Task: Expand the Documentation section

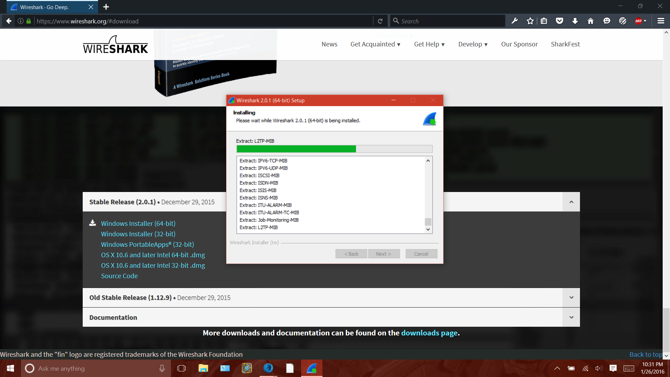Action: (x=571, y=317)
